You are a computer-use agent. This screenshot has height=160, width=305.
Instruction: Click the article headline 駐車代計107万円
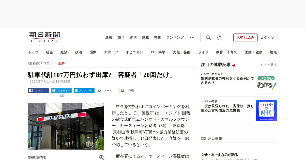tap(101, 75)
